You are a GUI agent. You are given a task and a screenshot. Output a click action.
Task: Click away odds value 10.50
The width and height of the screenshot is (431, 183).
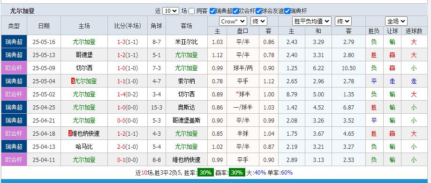coord(348,68)
